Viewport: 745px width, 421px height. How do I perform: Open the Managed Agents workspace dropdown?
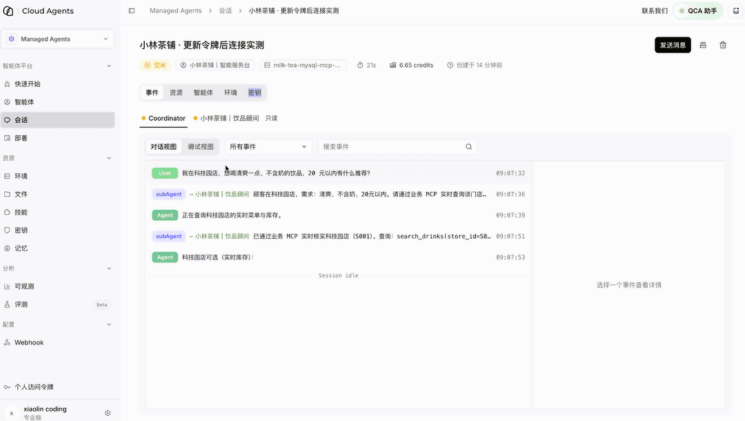[x=57, y=39]
